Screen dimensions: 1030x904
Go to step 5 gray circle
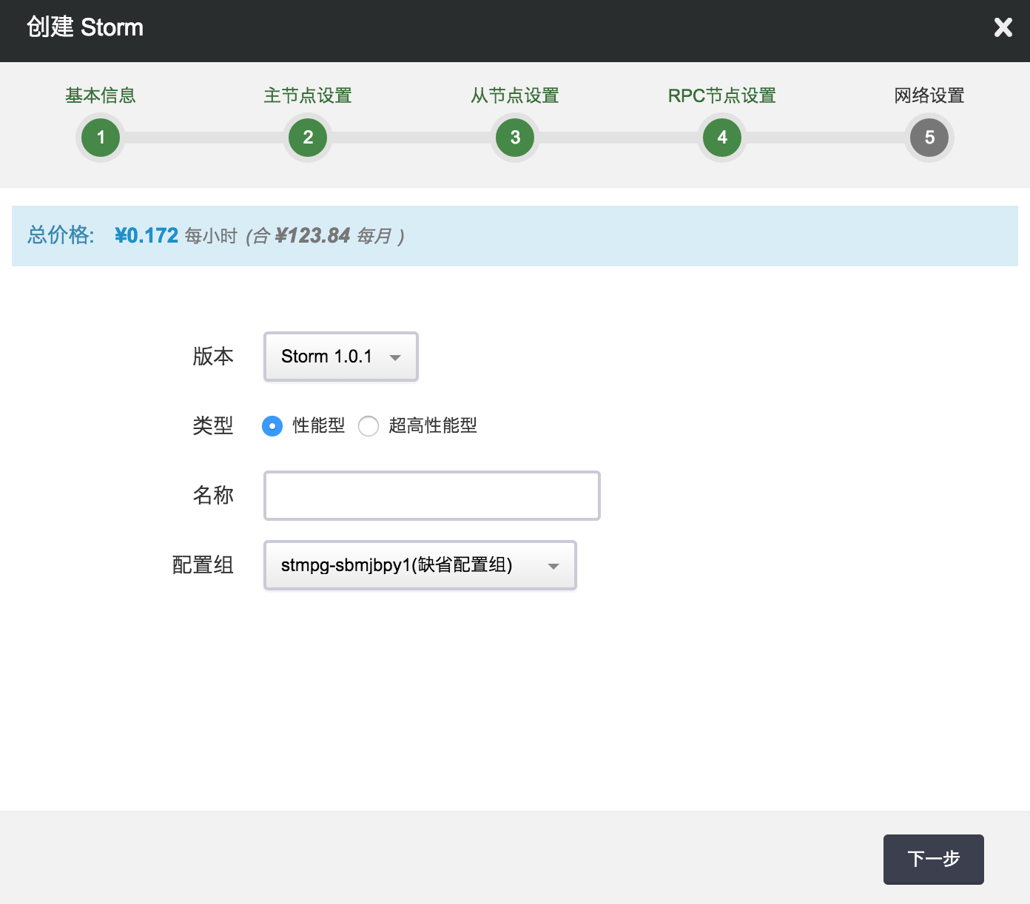[x=929, y=138]
